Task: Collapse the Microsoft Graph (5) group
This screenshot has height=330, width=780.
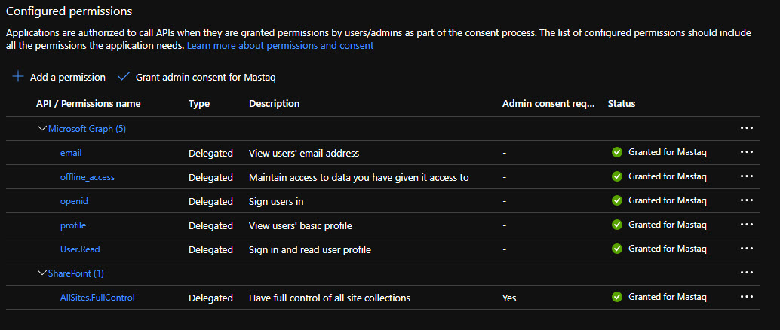Action: 42,129
